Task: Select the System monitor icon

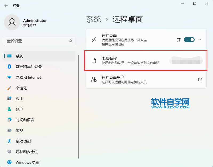Action: pyautogui.click(x=9, y=56)
